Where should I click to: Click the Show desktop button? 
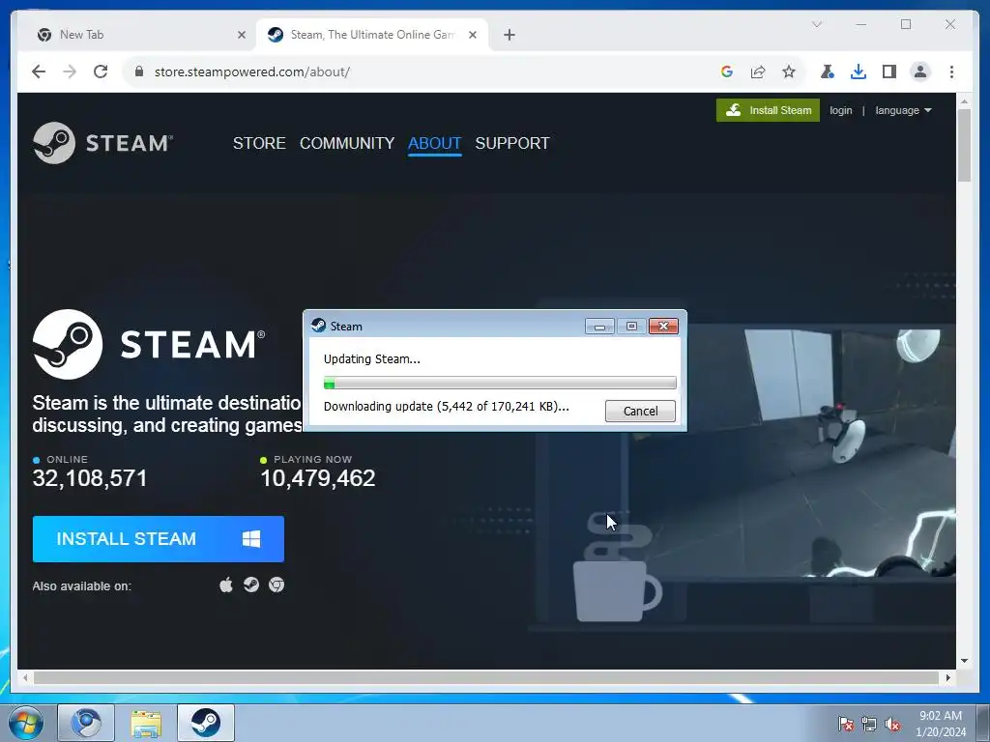pos(983,723)
